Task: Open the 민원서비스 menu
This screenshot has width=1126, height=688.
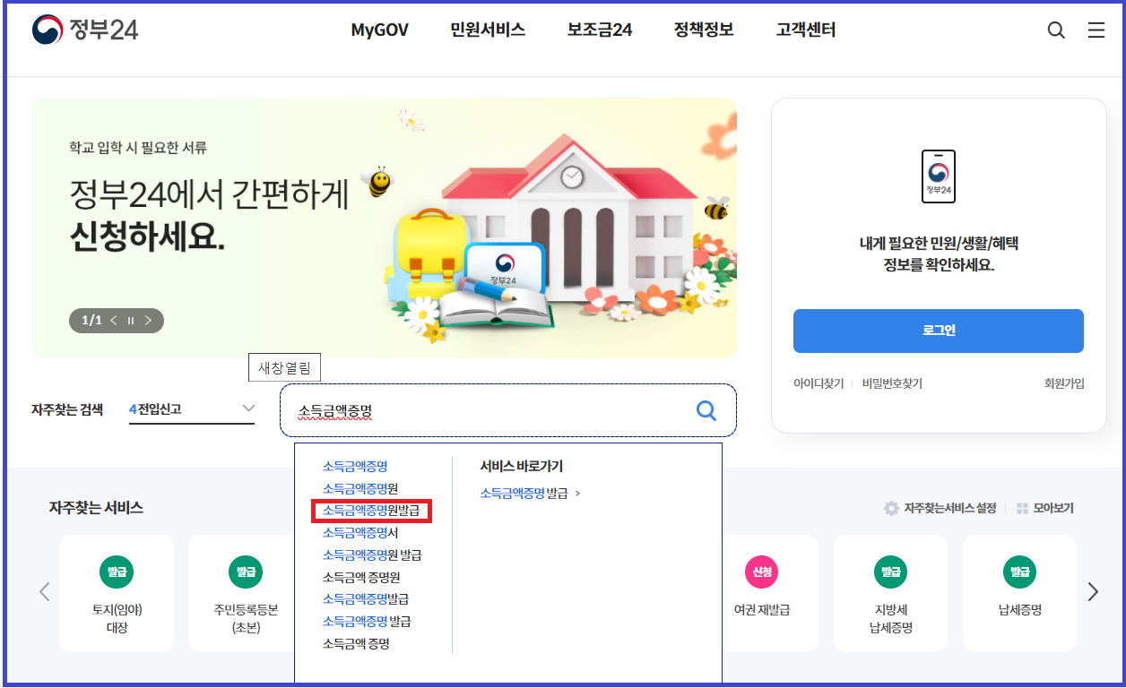Action: 488,30
